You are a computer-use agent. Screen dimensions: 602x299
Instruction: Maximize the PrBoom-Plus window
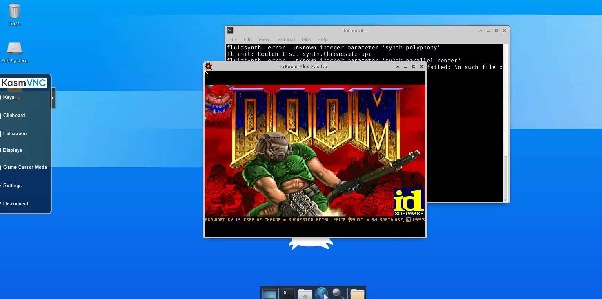(x=414, y=67)
